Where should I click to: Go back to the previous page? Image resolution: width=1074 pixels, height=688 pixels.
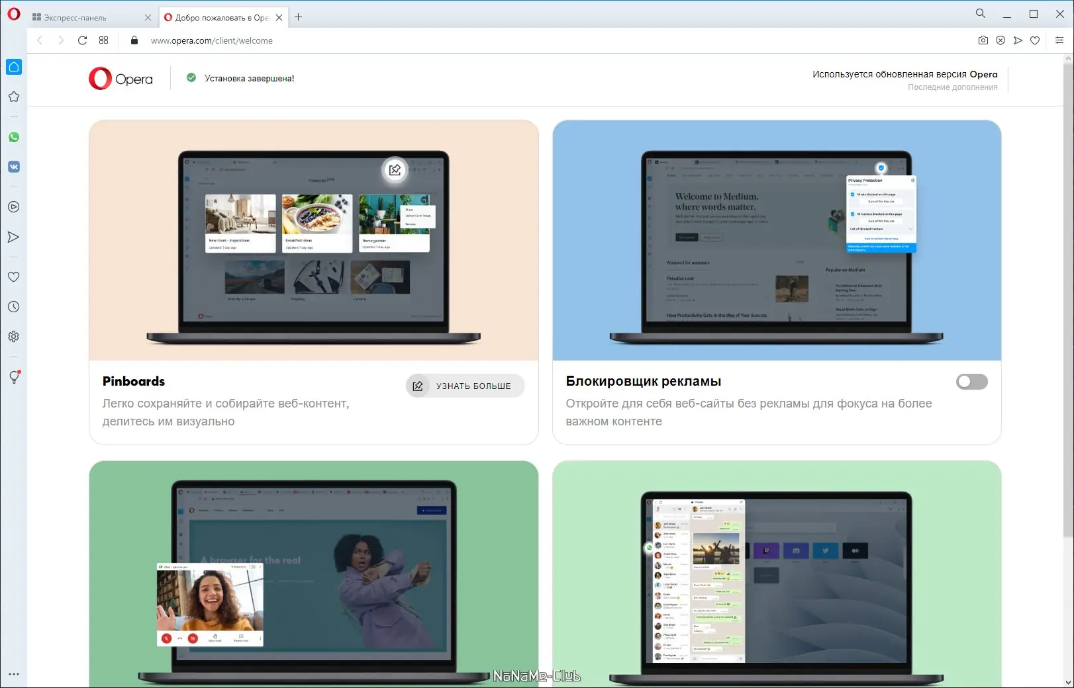40,40
